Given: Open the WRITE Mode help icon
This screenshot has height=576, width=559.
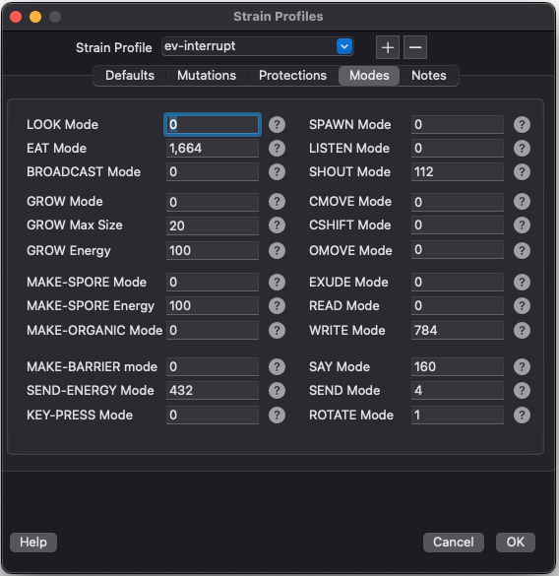Looking at the screenshot, I should (522, 330).
